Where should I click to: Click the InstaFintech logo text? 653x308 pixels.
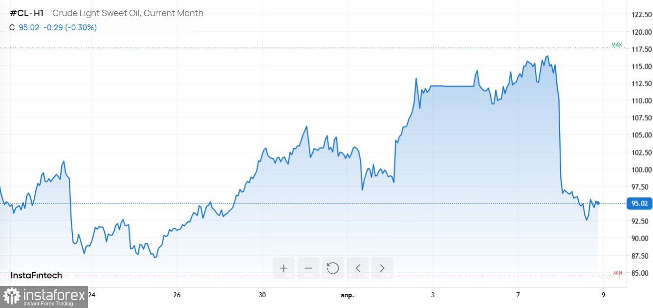pos(37,275)
